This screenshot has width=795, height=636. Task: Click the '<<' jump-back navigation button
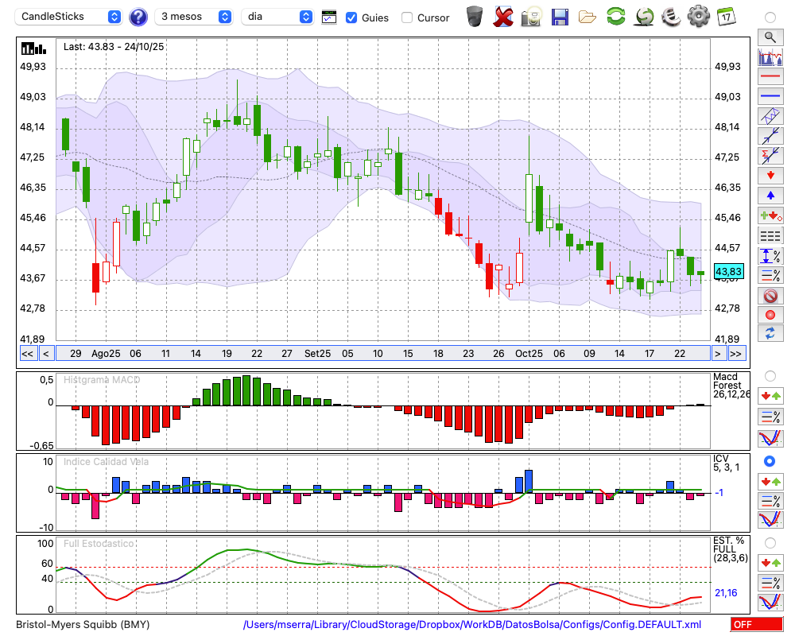pos(27,354)
